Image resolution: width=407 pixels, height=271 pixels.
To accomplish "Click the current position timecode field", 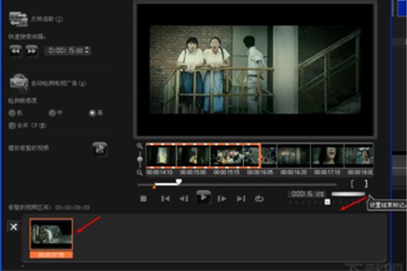I will click(x=307, y=194).
